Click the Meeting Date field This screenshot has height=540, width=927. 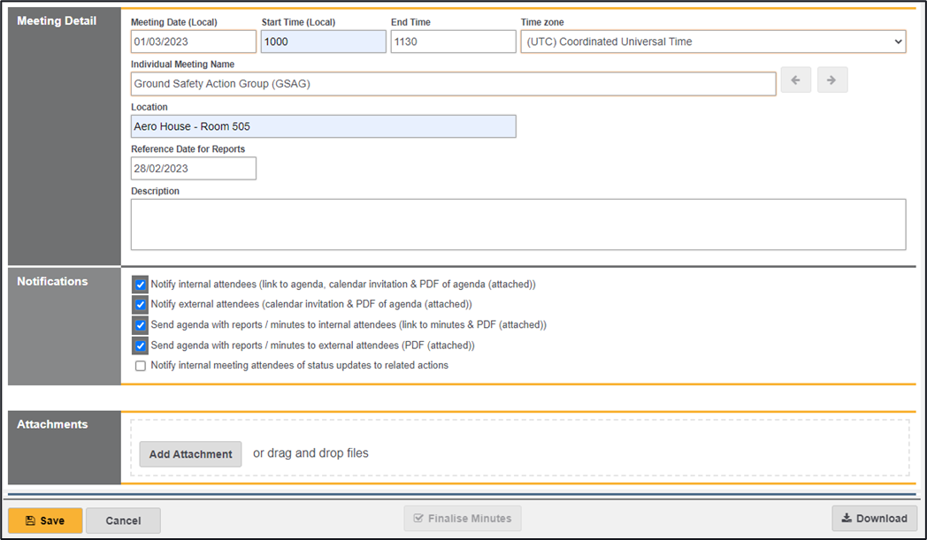click(x=193, y=42)
